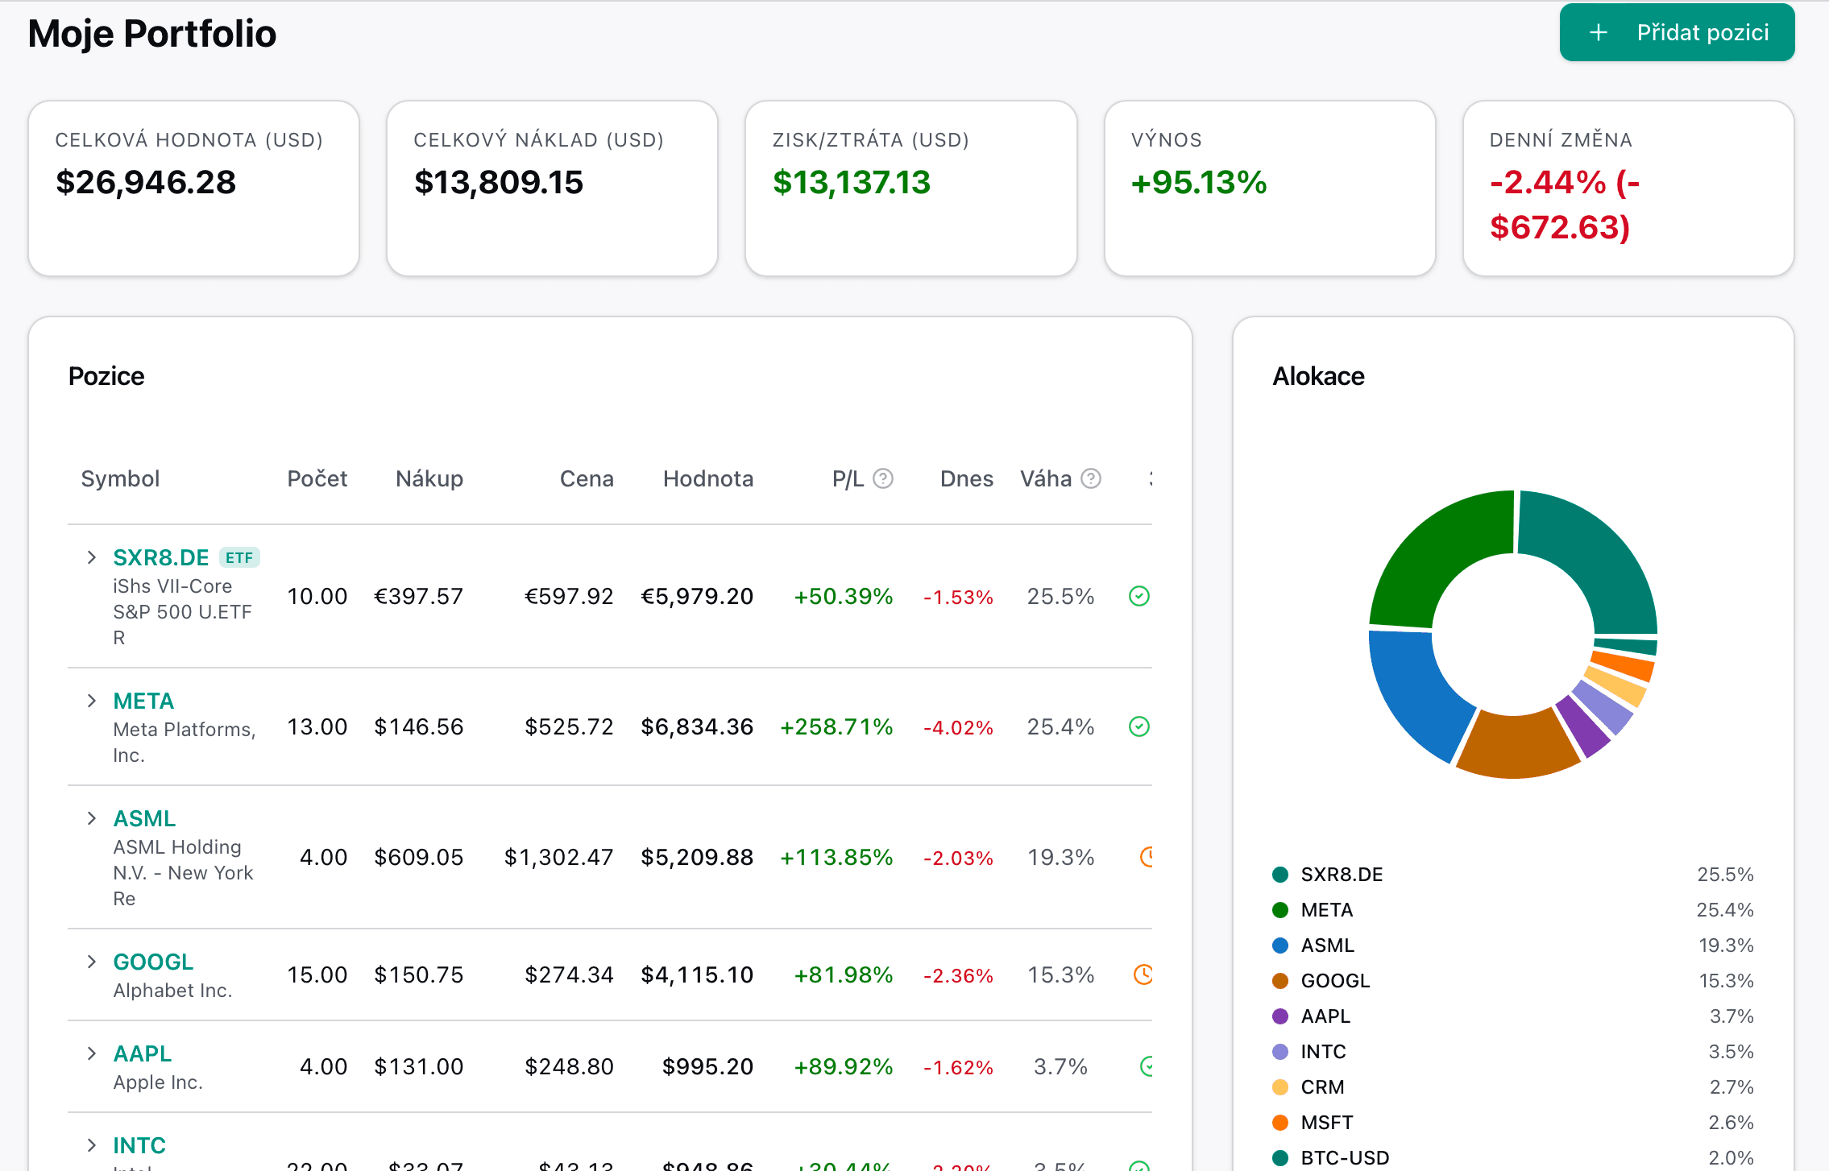The height and width of the screenshot is (1171, 1829).
Task: Click the Hodnota column header
Action: point(707,479)
